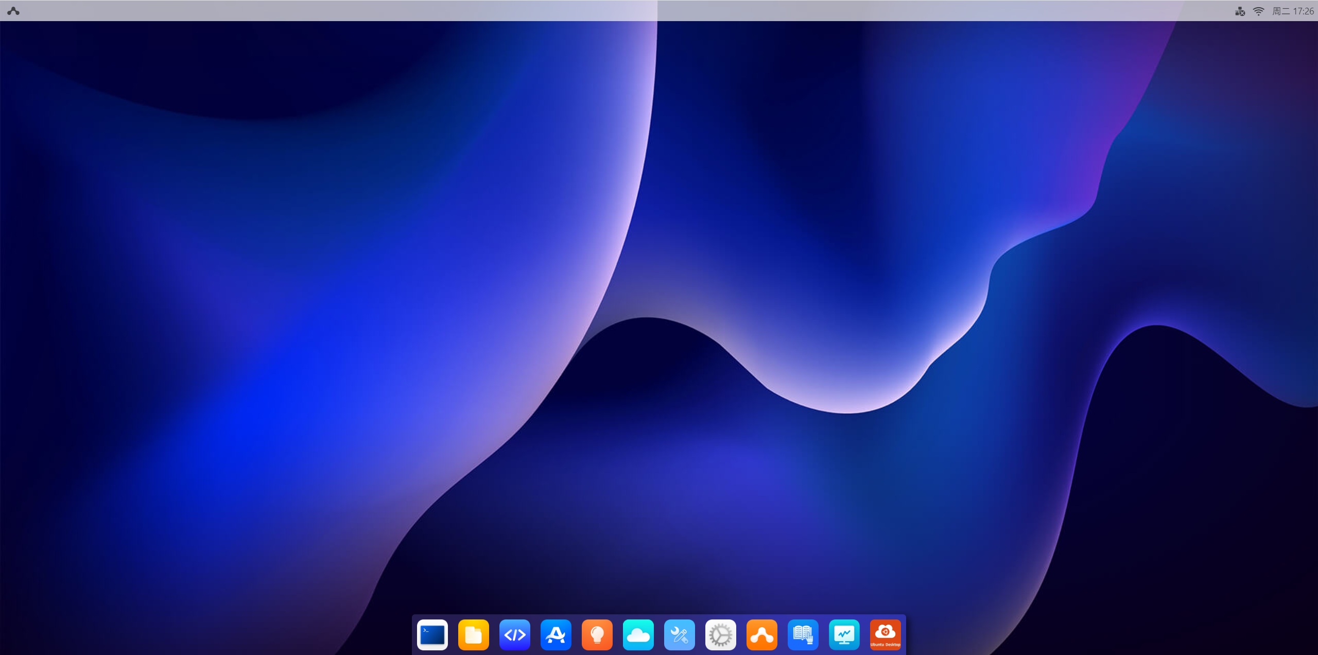Open the terminal app in the dock
The height and width of the screenshot is (655, 1318).
pyautogui.click(x=432, y=634)
